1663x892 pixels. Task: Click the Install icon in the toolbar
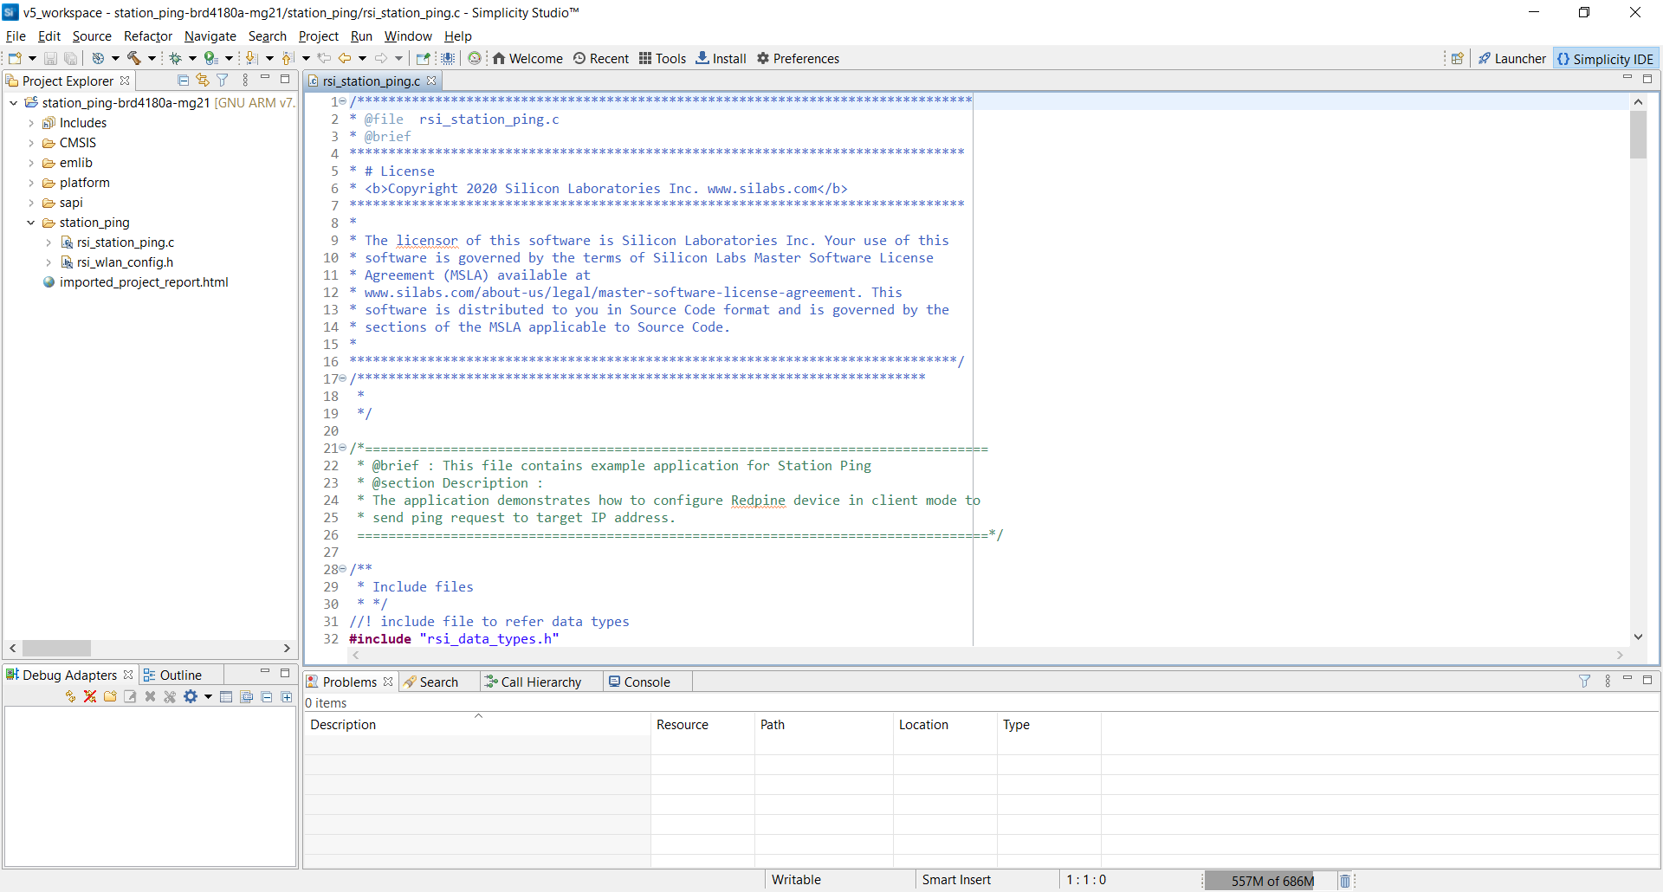(721, 58)
